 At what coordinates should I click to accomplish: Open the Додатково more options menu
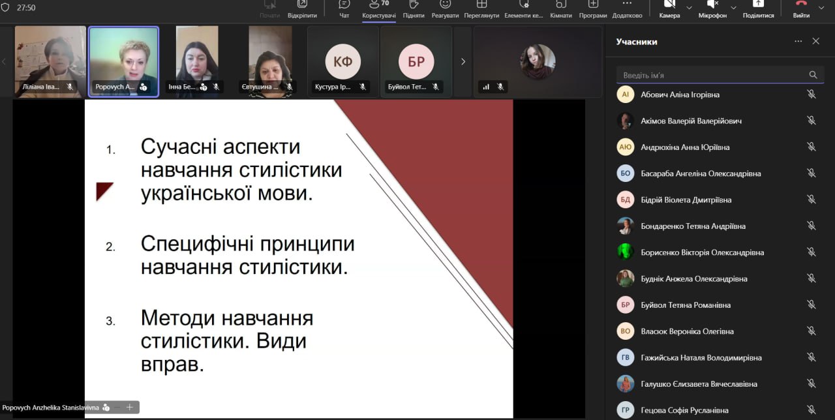pyautogui.click(x=627, y=8)
